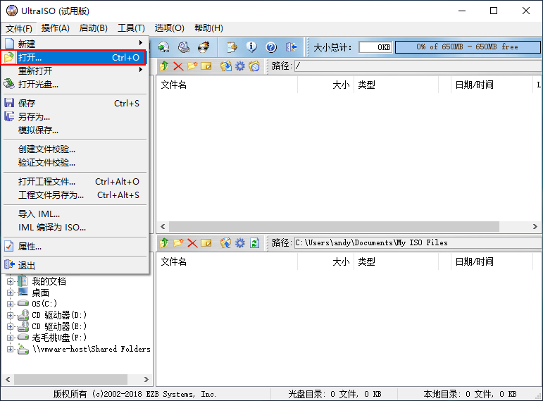Click the refresh icon in lower pane toolbar
The height and width of the screenshot is (401, 543).
[x=254, y=242]
